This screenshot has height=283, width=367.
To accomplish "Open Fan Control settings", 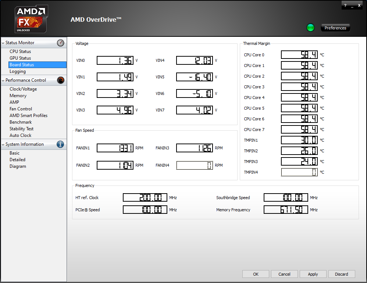I will pyautogui.click(x=21, y=109).
